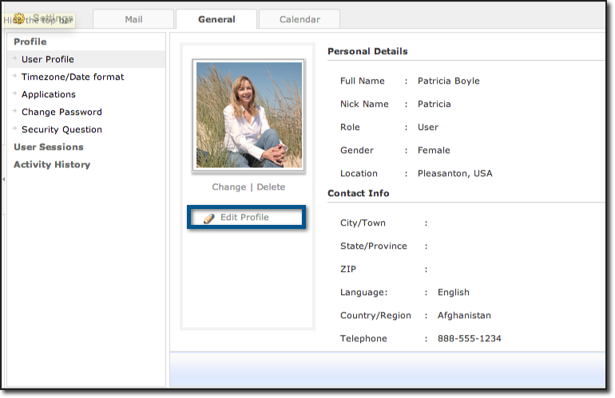Click the arrow bullet beside Change Password
This screenshot has width=615, height=398.
(x=14, y=112)
